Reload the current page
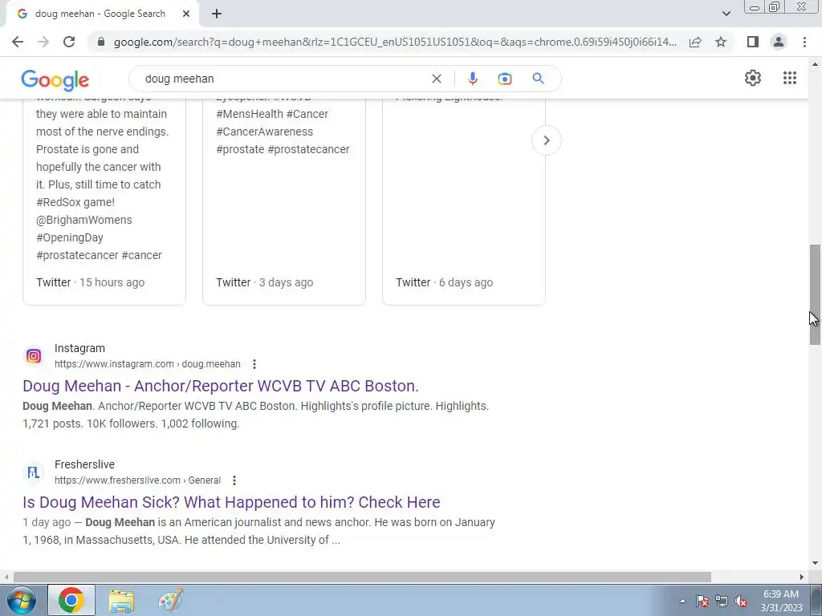822x616 pixels. point(69,42)
